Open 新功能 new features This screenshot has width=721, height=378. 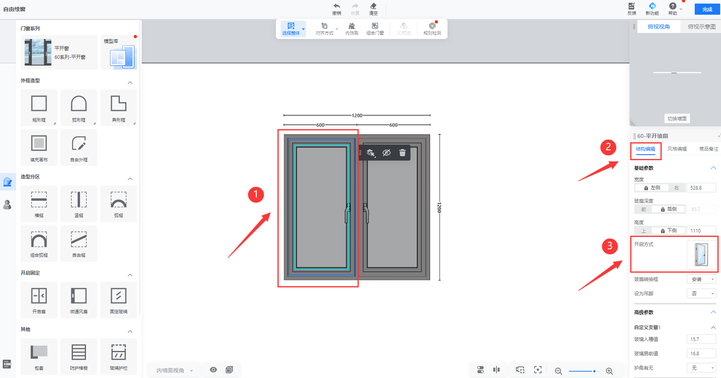[x=652, y=9]
